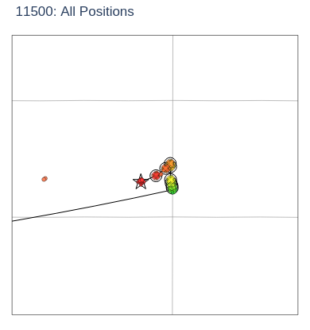Click the empty bottom-right plot region
The height and width of the screenshot is (330, 310).
pos(235,266)
